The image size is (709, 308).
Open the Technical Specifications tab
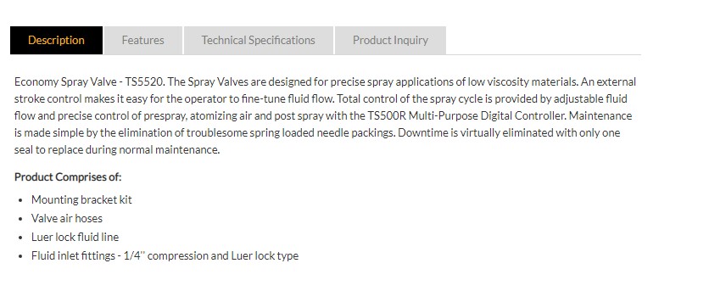[258, 40]
